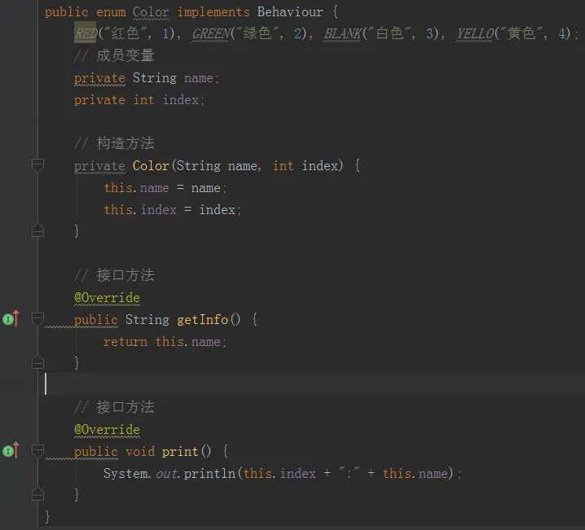Click the @Override annotation above getInfo

(x=107, y=297)
